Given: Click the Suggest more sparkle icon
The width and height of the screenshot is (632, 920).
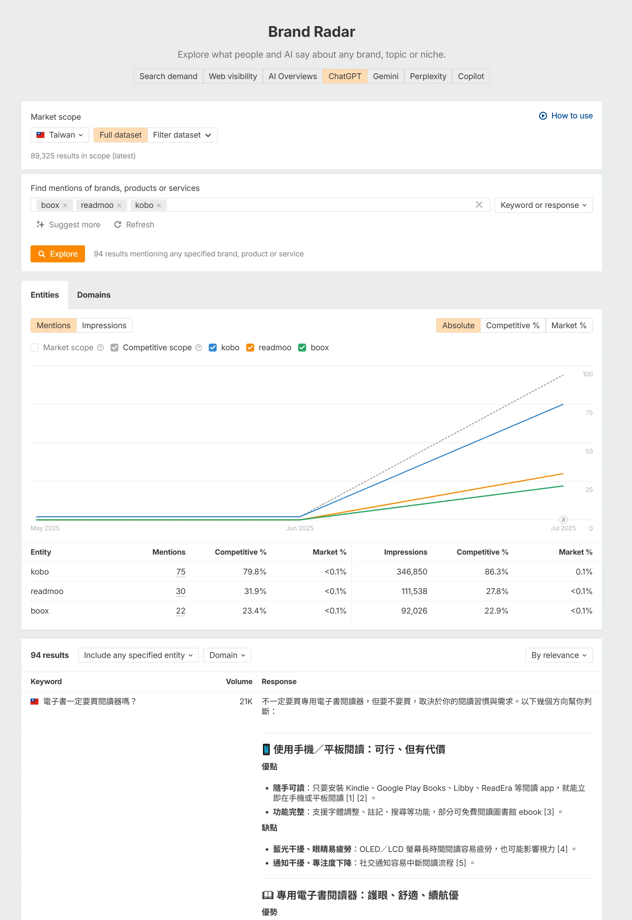Looking at the screenshot, I should click(x=40, y=225).
